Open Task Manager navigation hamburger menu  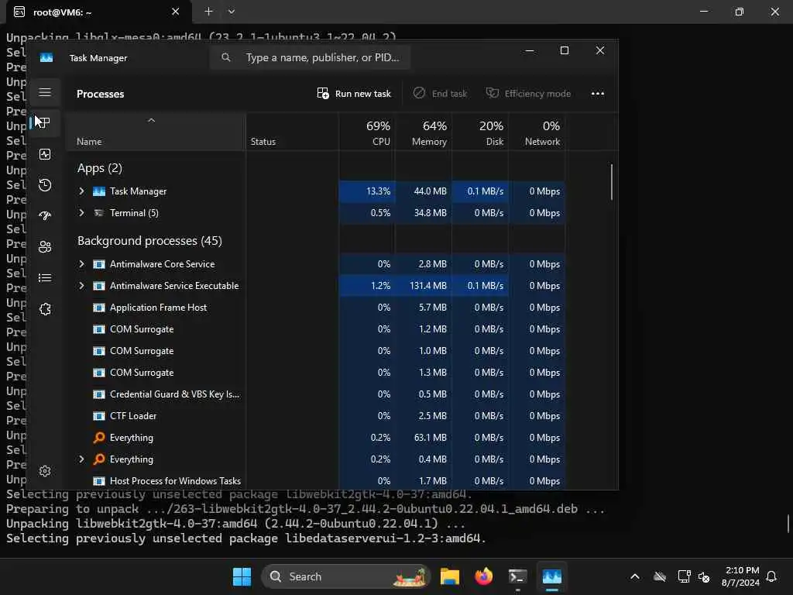[45, 93]
